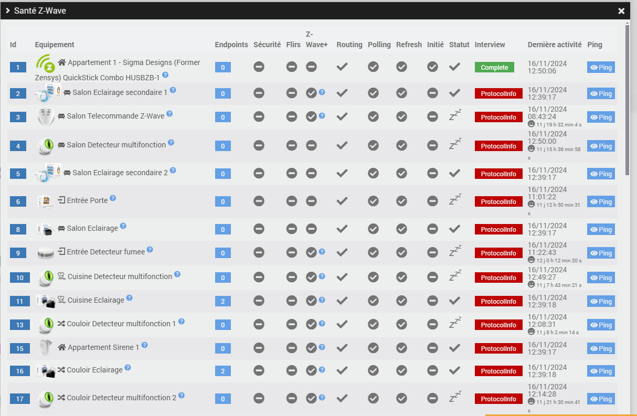Click the vertical scrollbar of the health table
This screenshot has width=637, height=416.
tap(628, 100)
